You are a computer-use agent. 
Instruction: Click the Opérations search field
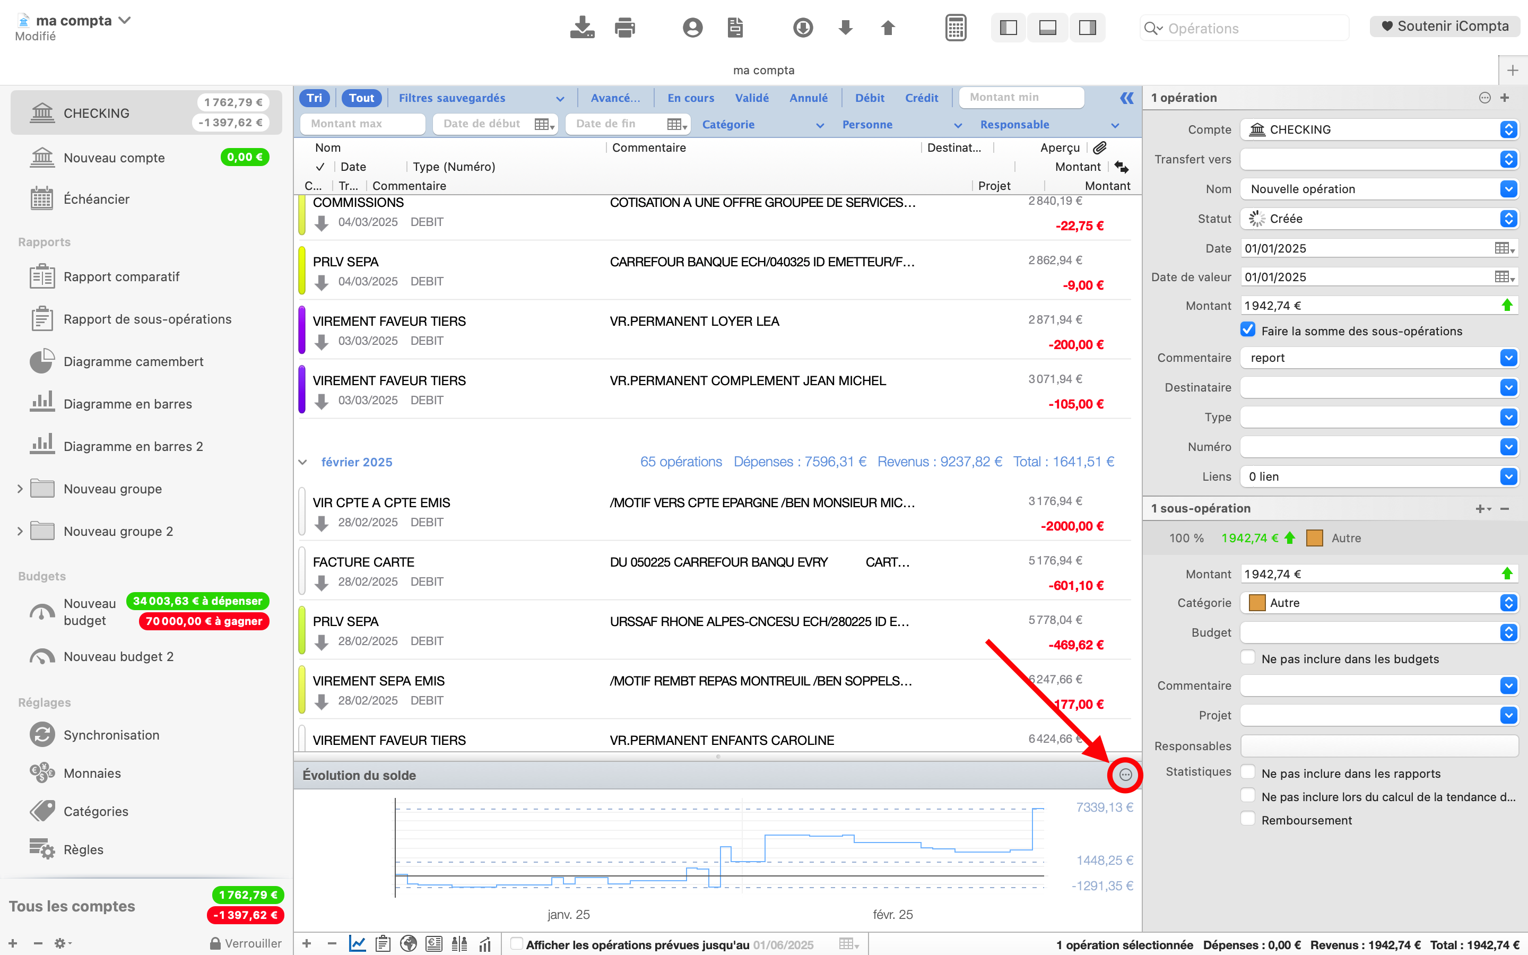[1244, 28]
